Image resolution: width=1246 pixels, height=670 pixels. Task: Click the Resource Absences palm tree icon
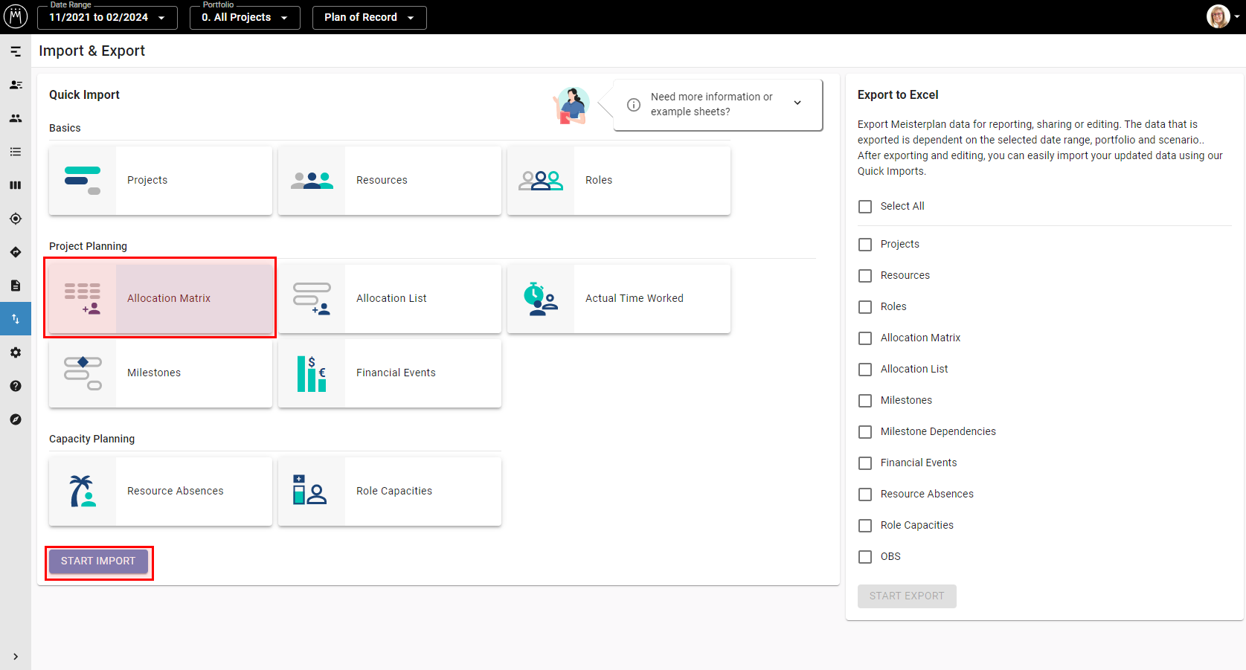(83, 491)
